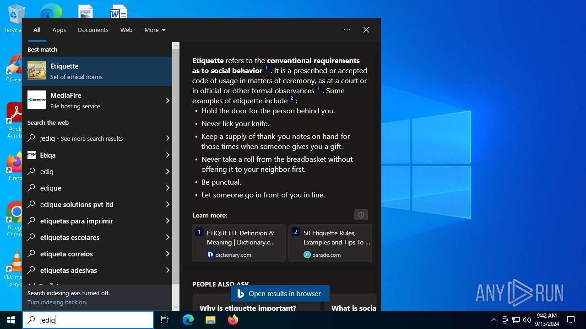Viewport: 586px width, 329px height.
Task: Select the image file desktop icon
Action: click(x=86, y=11)
